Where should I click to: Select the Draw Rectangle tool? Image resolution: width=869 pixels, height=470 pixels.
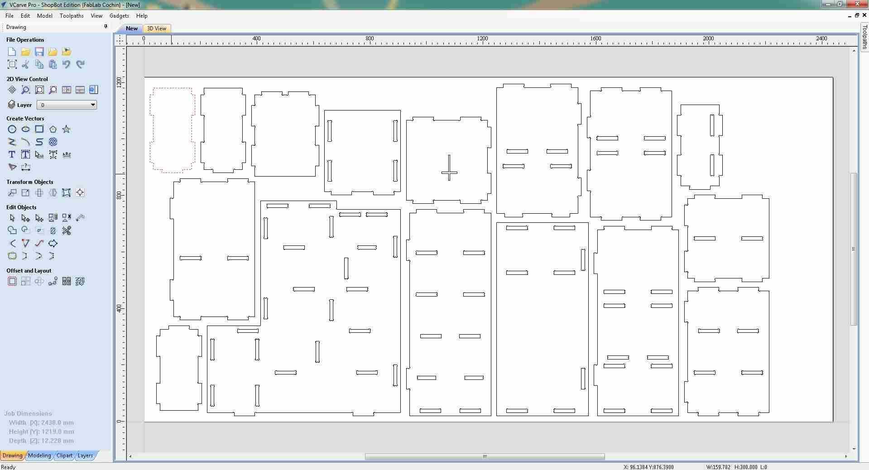click(x=39, y=129)
